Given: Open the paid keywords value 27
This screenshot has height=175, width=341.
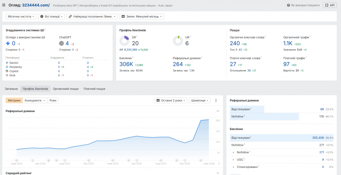Looking at the screenshot, I should (233, 64).
